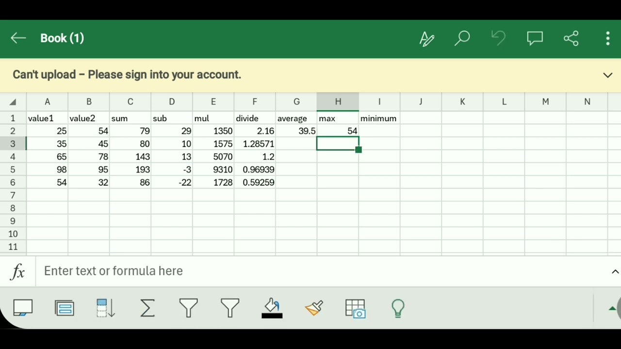This screenshot has height=349, width=621.
Task: Tap the 'Can't upload' sign-in message
Action: [x=127, y=75]
